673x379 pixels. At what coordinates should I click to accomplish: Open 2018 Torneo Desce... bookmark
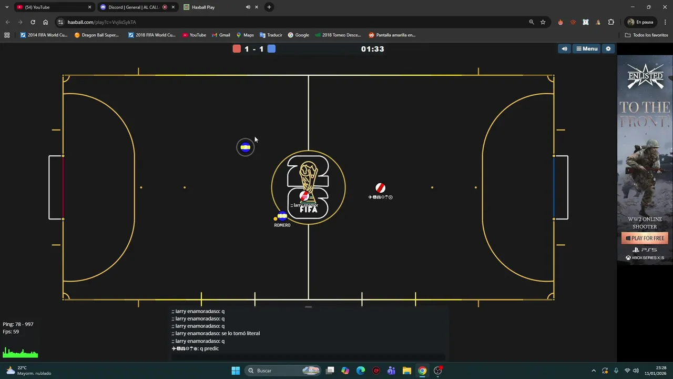(x=338, y=35)
